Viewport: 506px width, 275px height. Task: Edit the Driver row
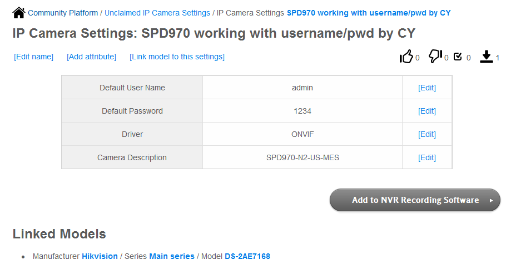click(x=426, y=134)
